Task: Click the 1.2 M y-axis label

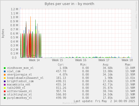Action: [15, 9]
